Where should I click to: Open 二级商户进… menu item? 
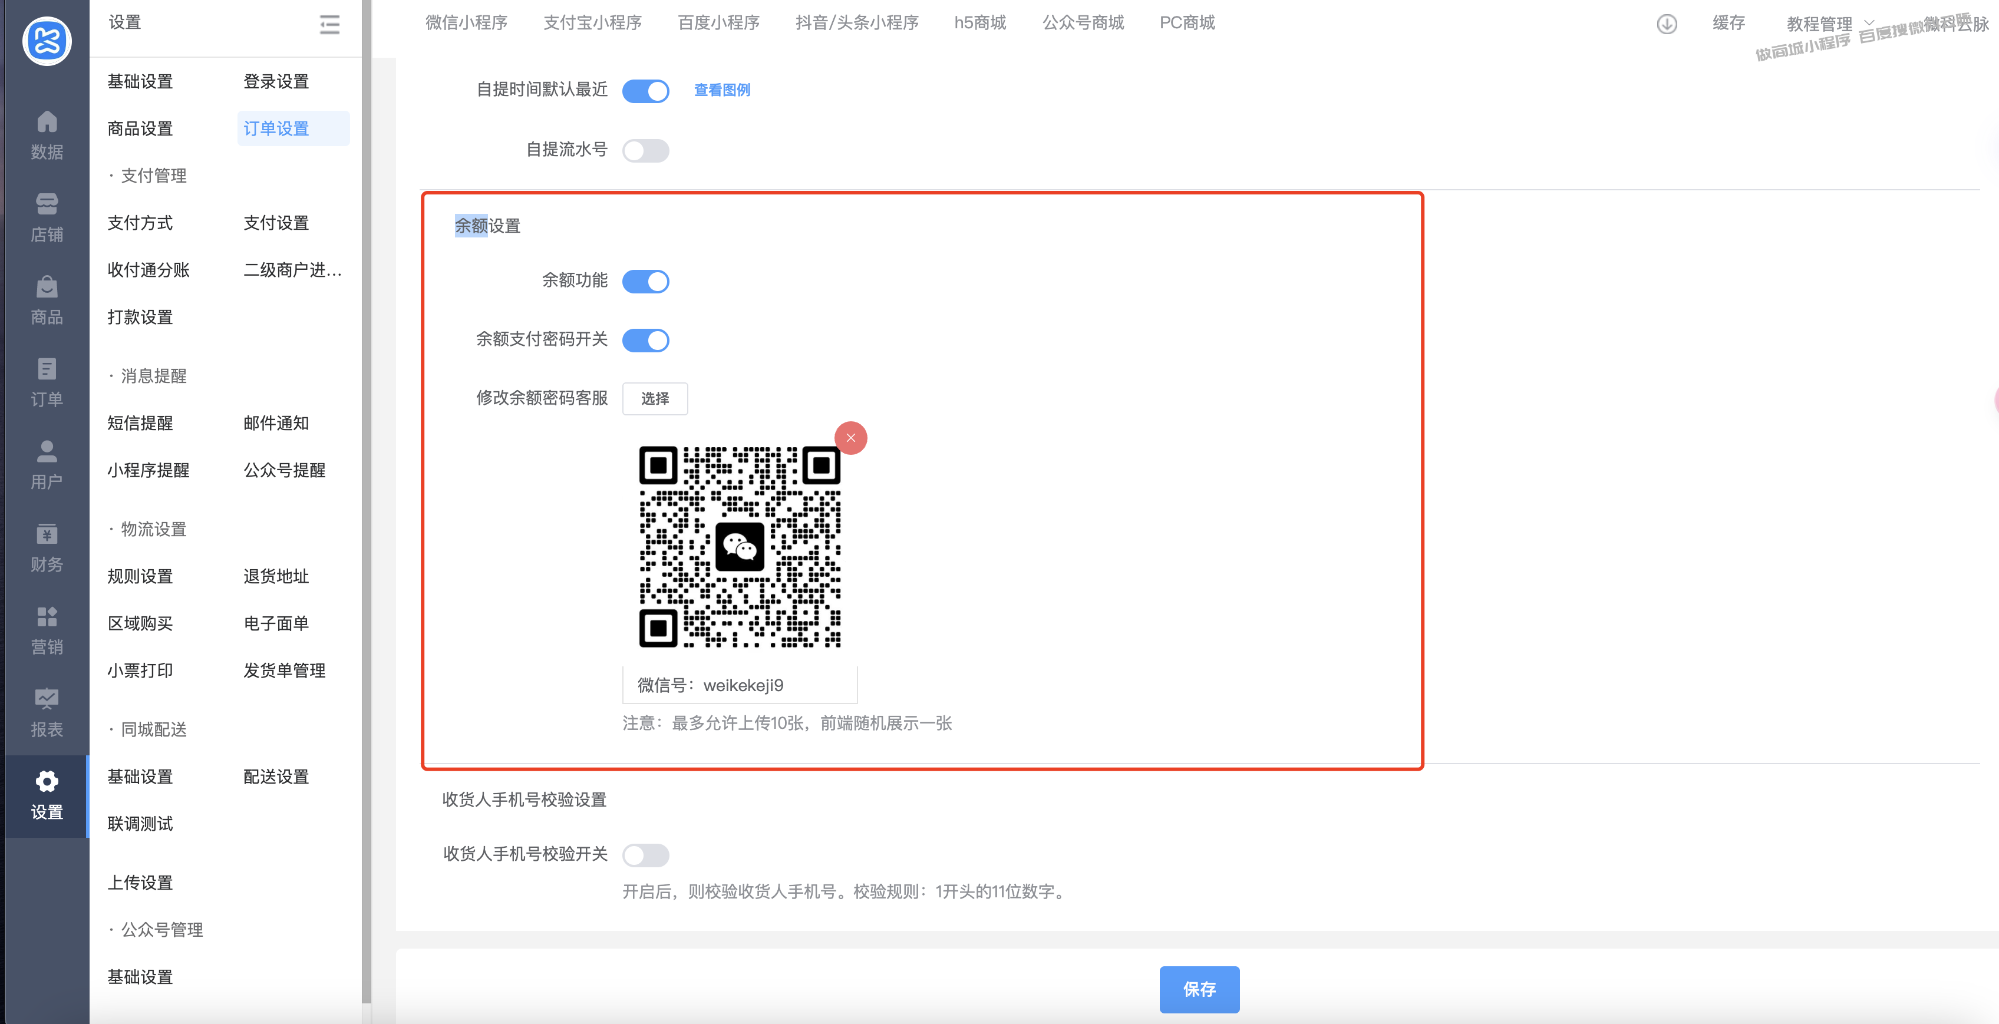(x=292, y=270)
